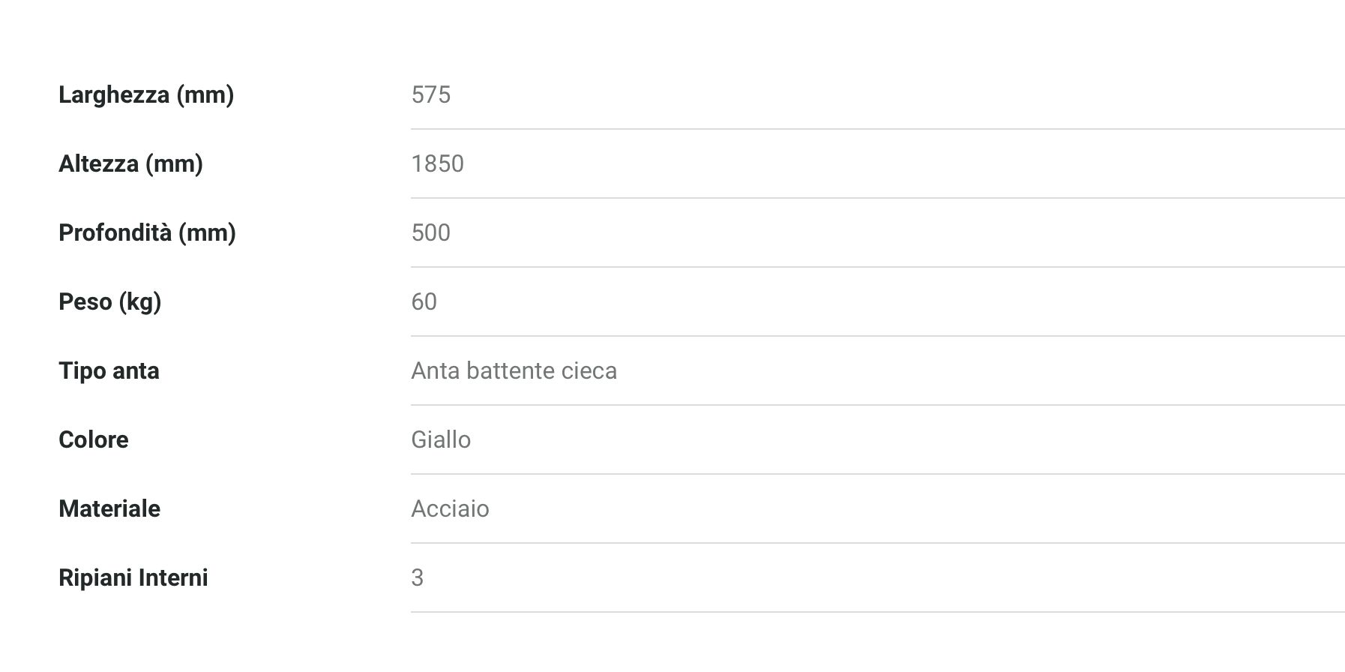Click the Ripiani Interni label
Screen dimensions: 1345x672
(133, 578)
